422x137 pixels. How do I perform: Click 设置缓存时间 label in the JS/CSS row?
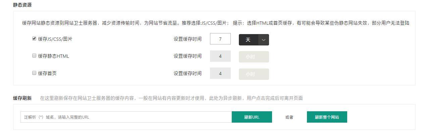click(x=188, y=39)
